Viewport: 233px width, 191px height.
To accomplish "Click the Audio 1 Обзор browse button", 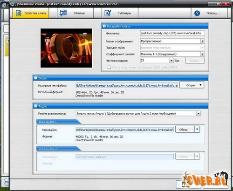I will tap(185, 130).
